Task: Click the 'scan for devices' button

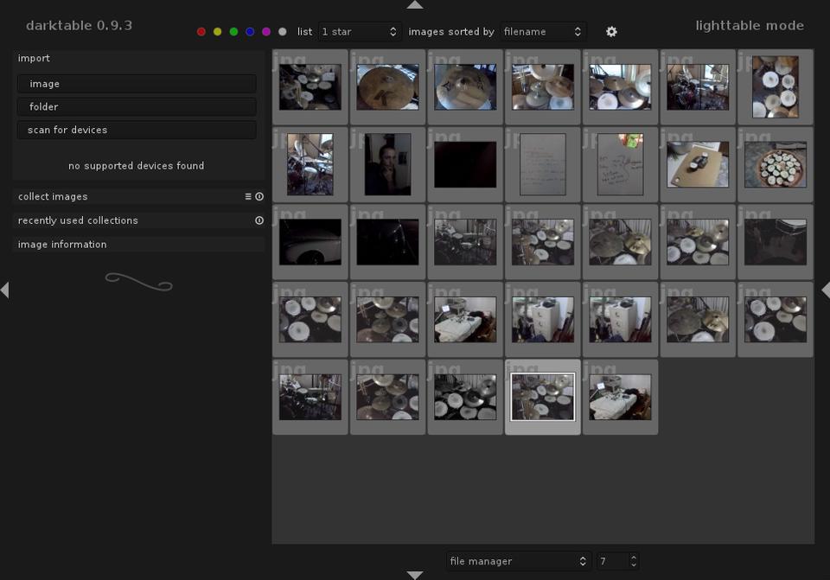Action: (x=137, y=130)
